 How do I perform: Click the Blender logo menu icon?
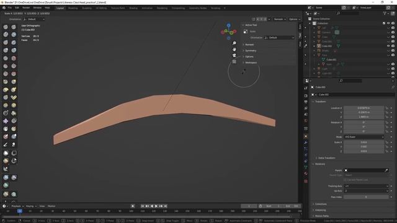coord(4,8)
